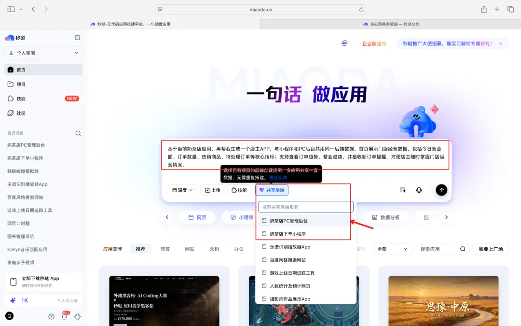Show the Safari tab overview
This screenshot has width=521, height=326.
(511, 9)
